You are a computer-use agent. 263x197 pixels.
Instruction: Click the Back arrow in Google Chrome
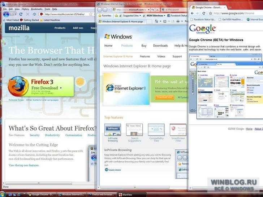pos(192,13)
